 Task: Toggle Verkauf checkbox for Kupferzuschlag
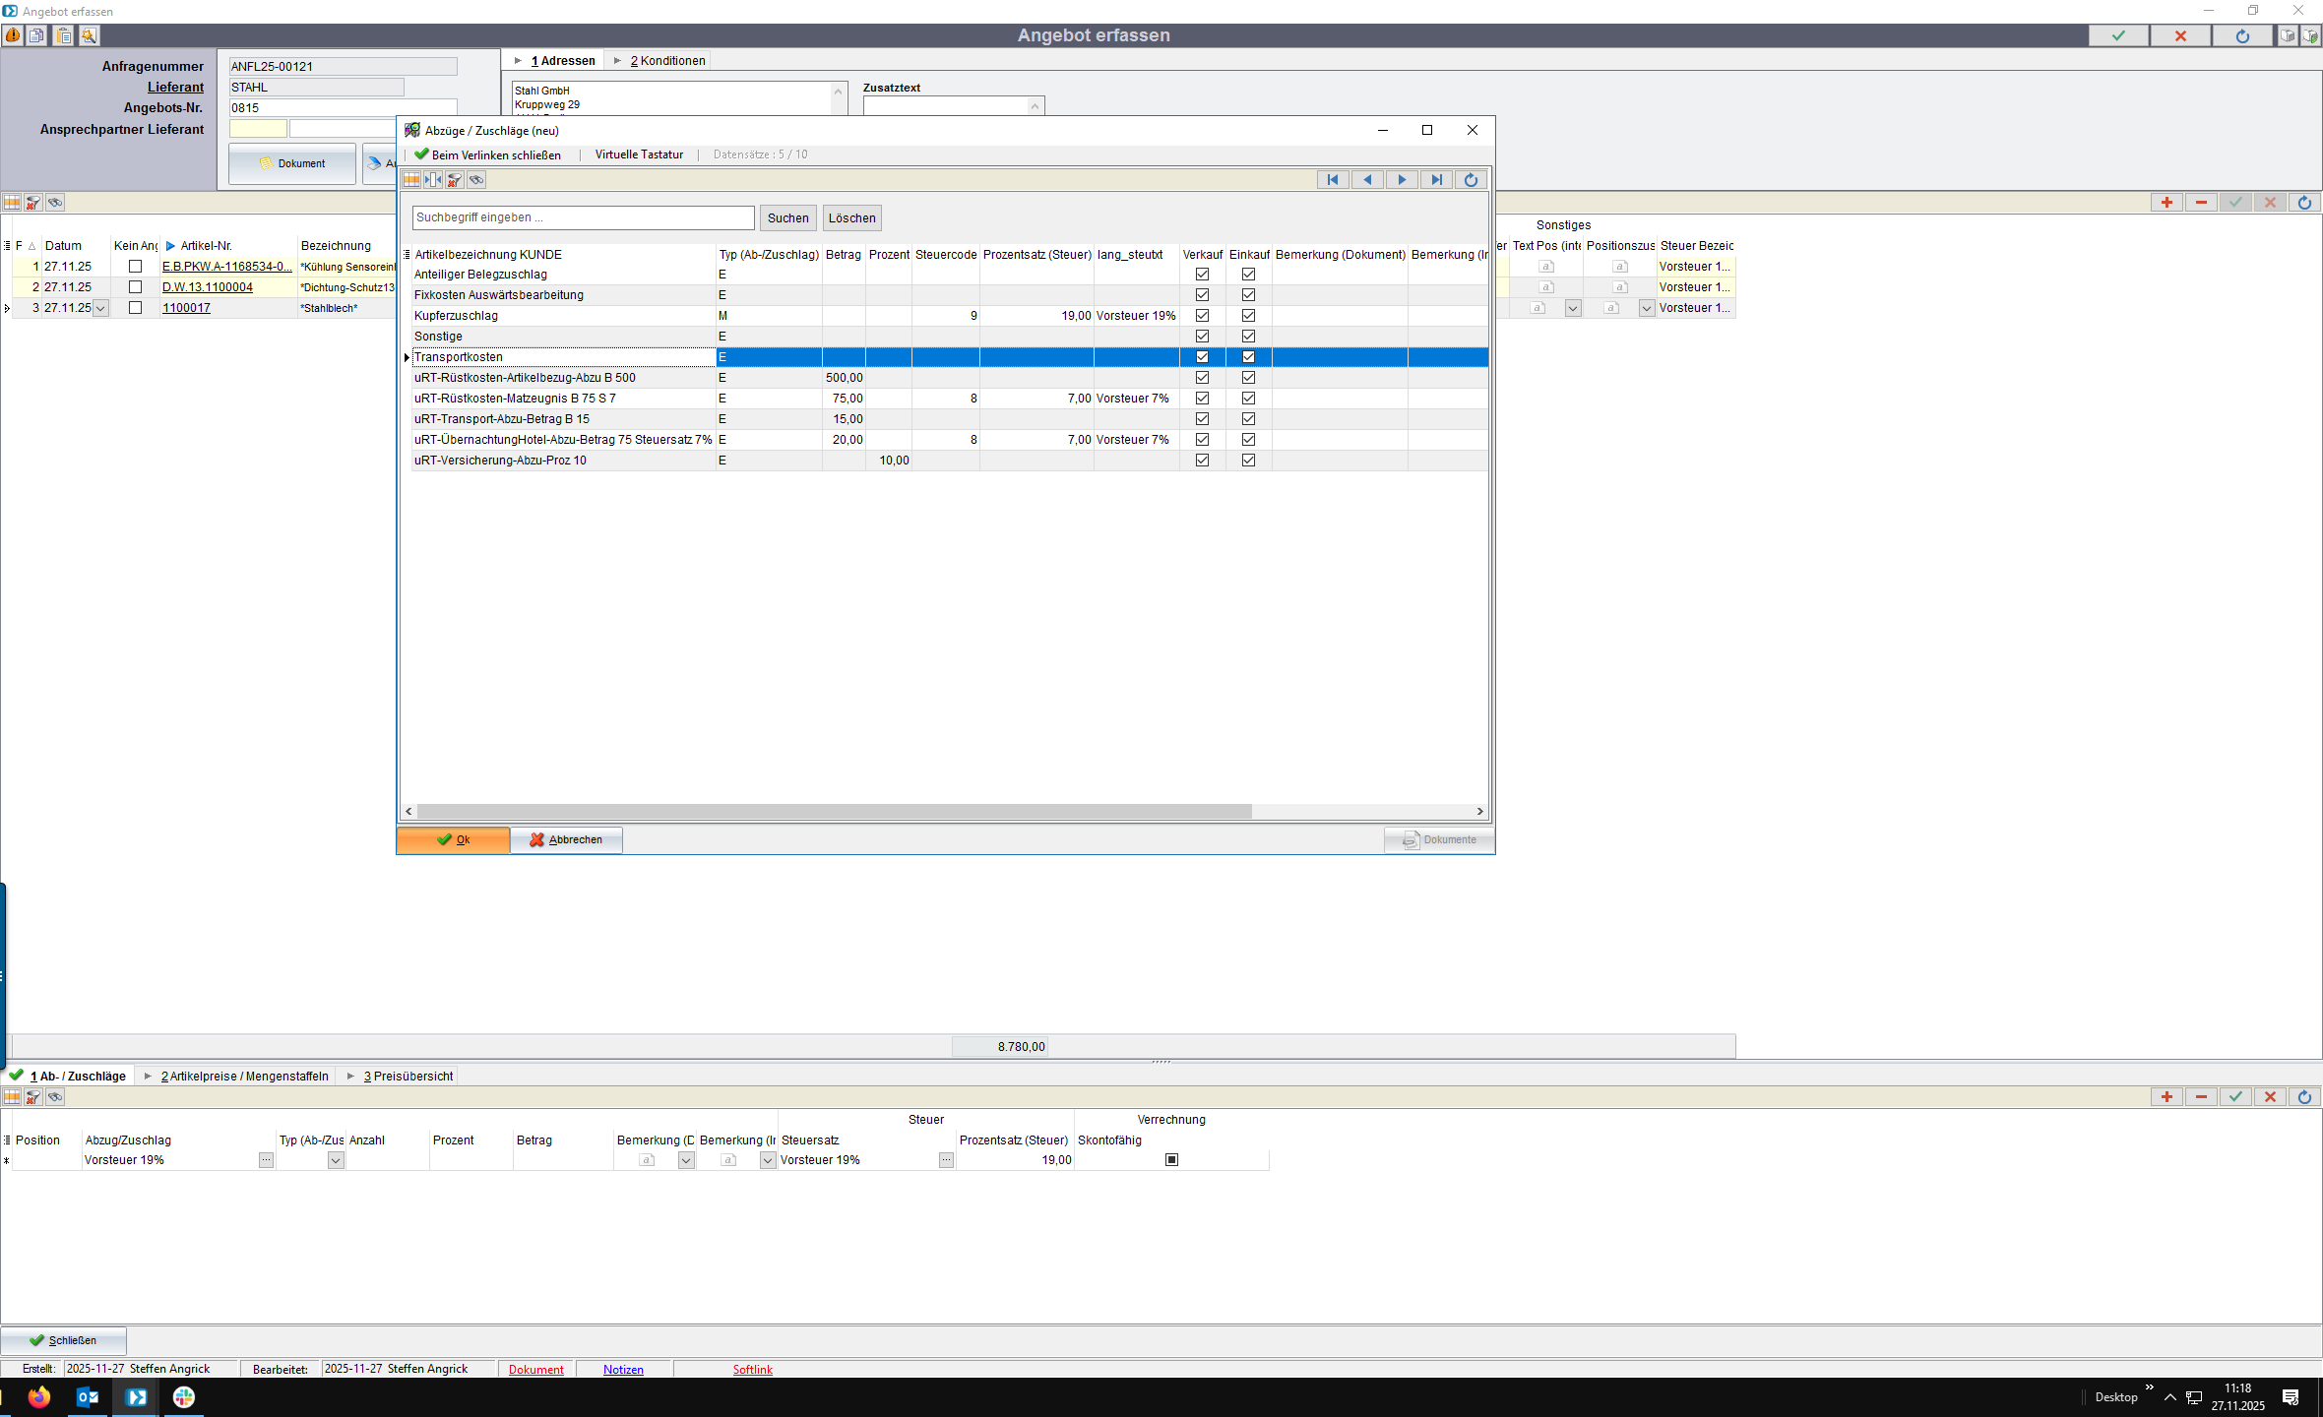(1202, 316)
